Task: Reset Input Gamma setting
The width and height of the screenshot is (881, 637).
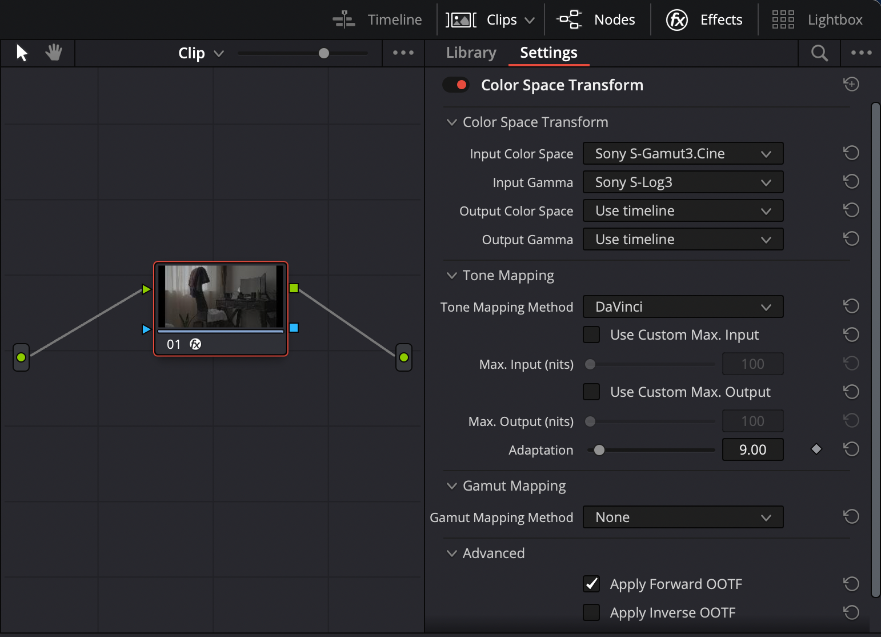Action: click(851, 182)
